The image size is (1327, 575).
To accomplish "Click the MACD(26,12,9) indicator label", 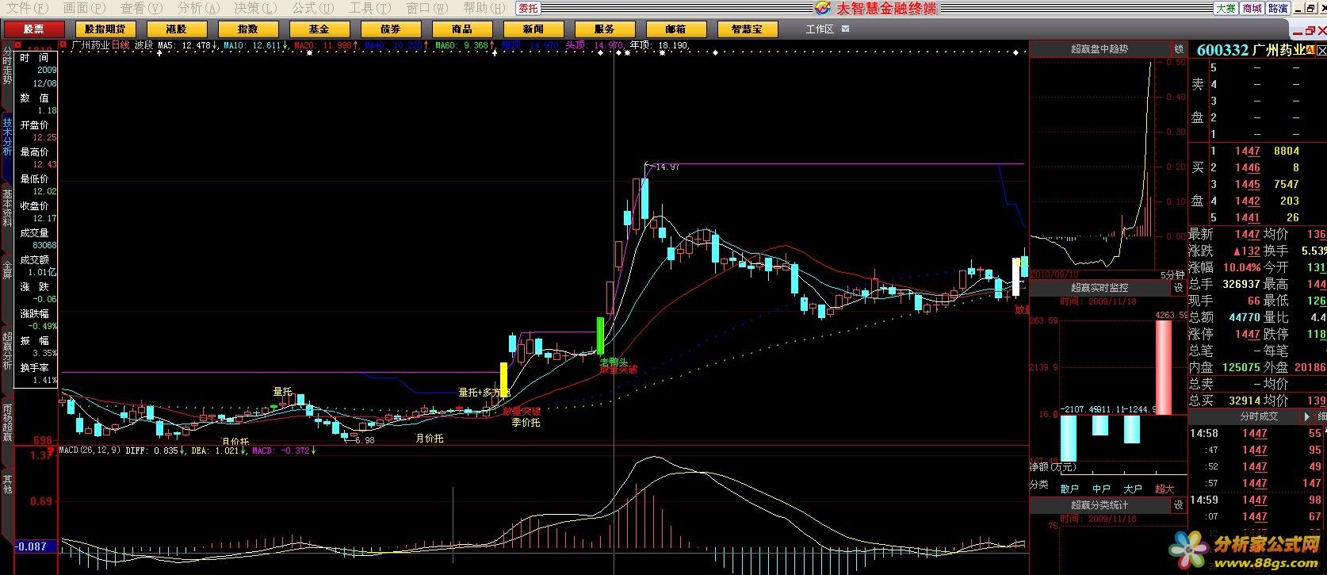I will (x=90, y=450).
